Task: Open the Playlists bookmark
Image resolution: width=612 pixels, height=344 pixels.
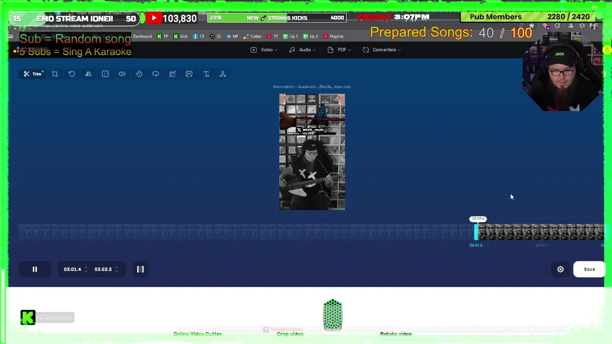Action: [x=334, y=36]
